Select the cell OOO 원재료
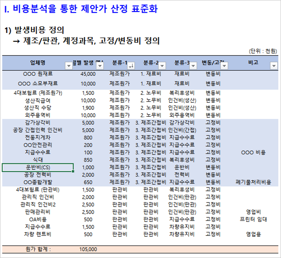This screenshot has height=258, width=281. point(38,74)
